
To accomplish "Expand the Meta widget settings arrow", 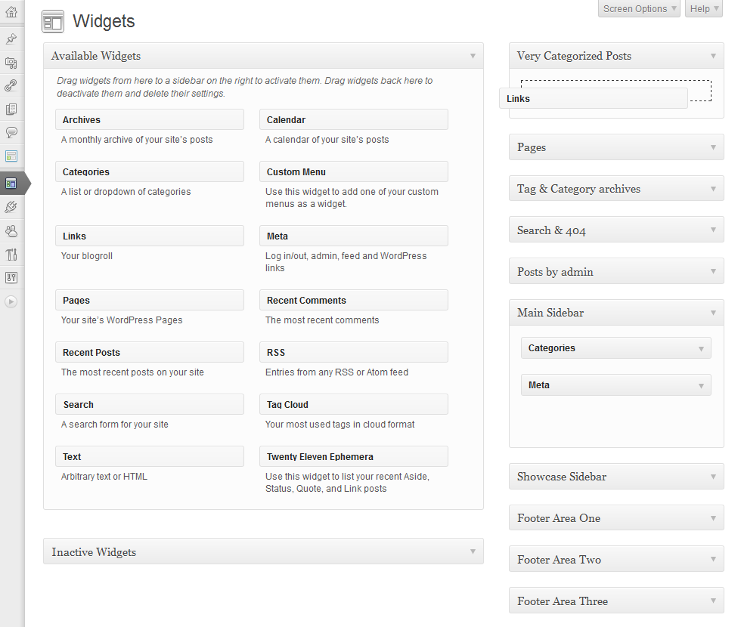I will 702,386.
